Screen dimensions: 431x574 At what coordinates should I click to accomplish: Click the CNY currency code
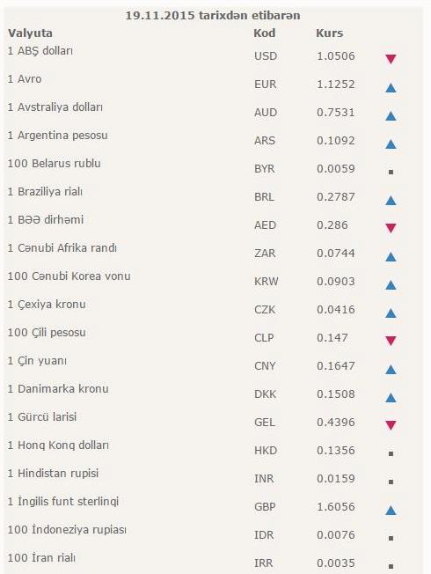[x=265, y=365]
